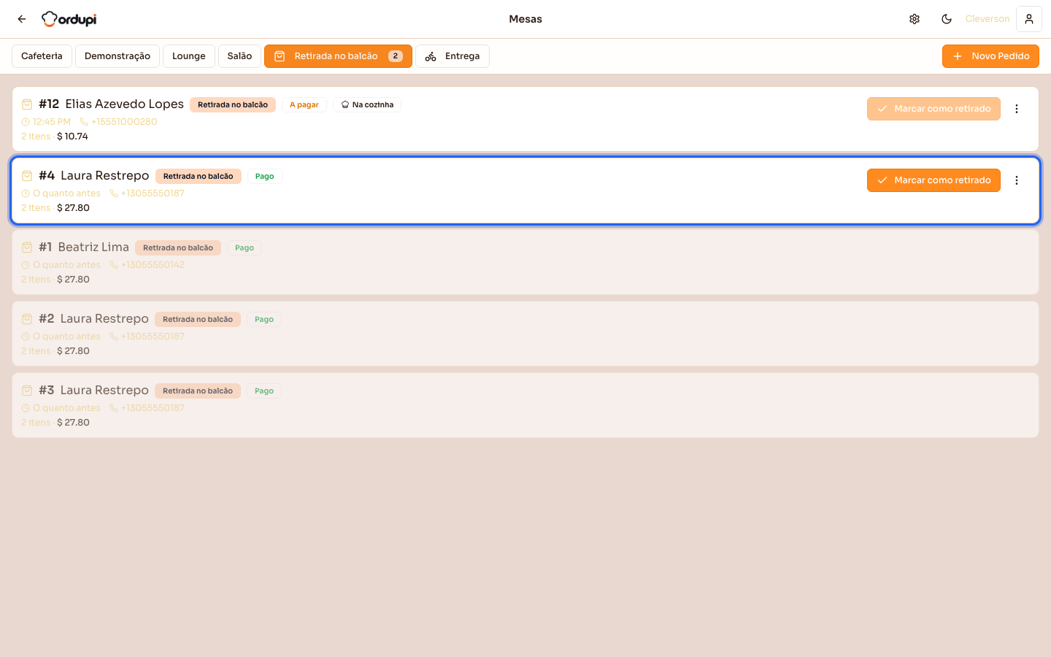
Task: Click phone number +13055550142
Action: coord(153,265)
